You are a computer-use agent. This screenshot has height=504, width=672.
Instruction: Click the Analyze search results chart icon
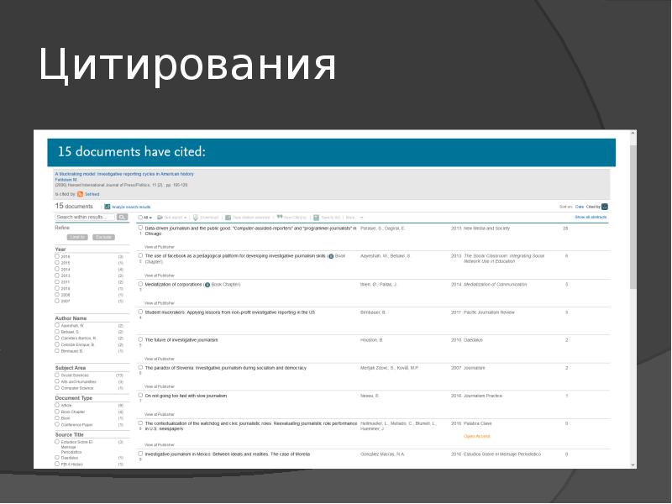107,207
